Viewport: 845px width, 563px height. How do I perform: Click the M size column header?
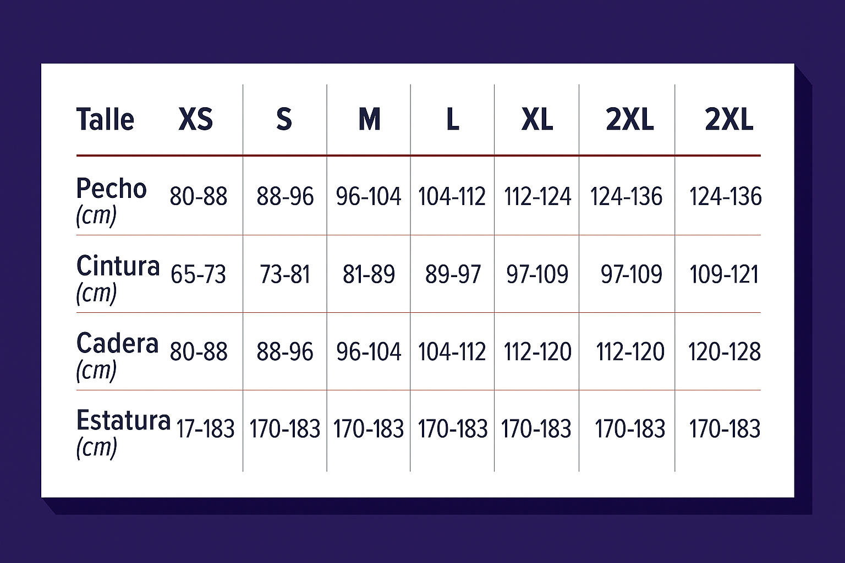pos(369,119)
